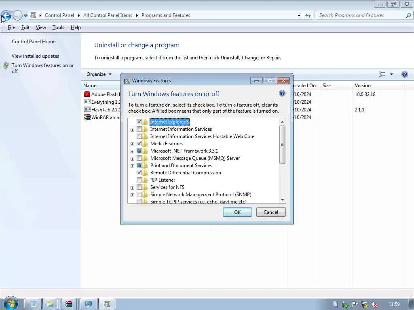
Task: Check Microsoft Message Queue (MSMQ) Server checkbox
Action: 139,158
